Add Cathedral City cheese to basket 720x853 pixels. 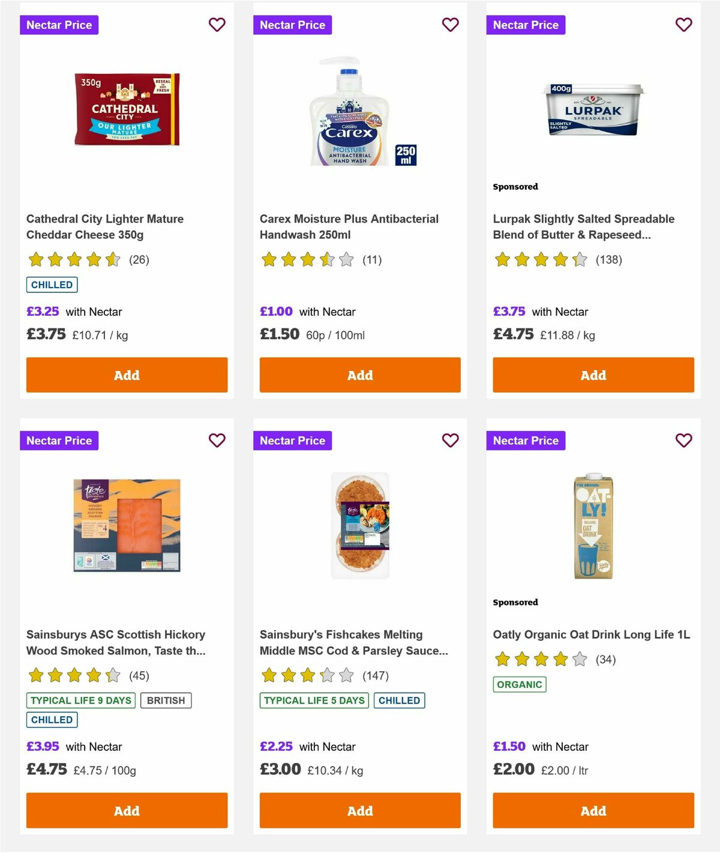(x=127, y=375)
